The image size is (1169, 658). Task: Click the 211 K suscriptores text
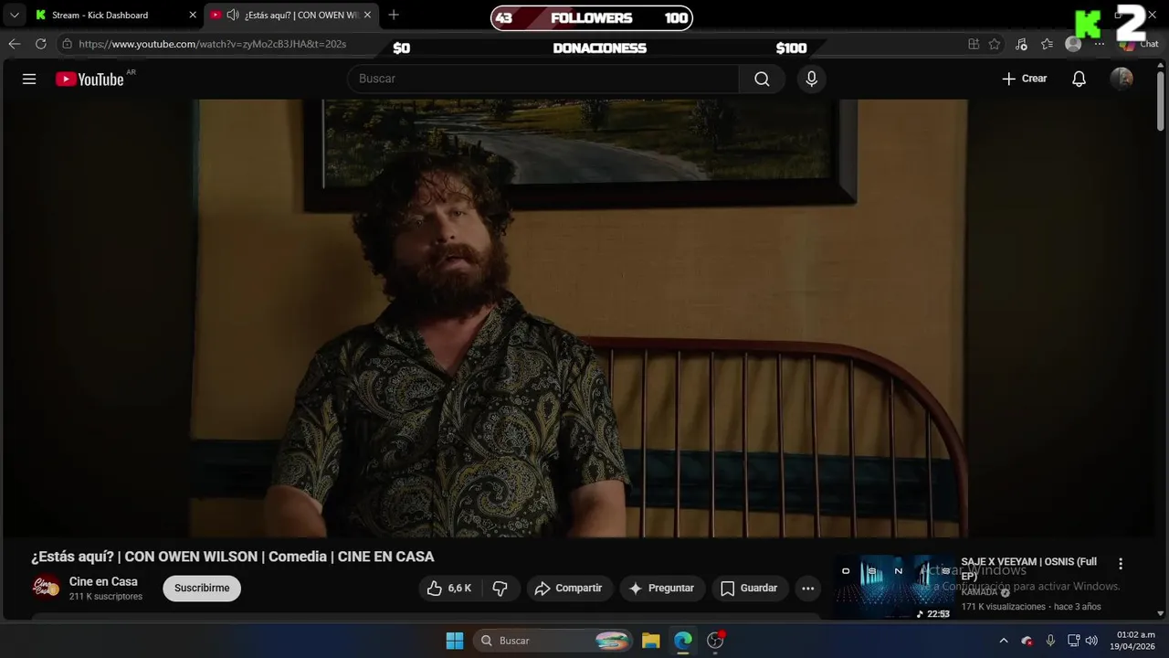106,597
